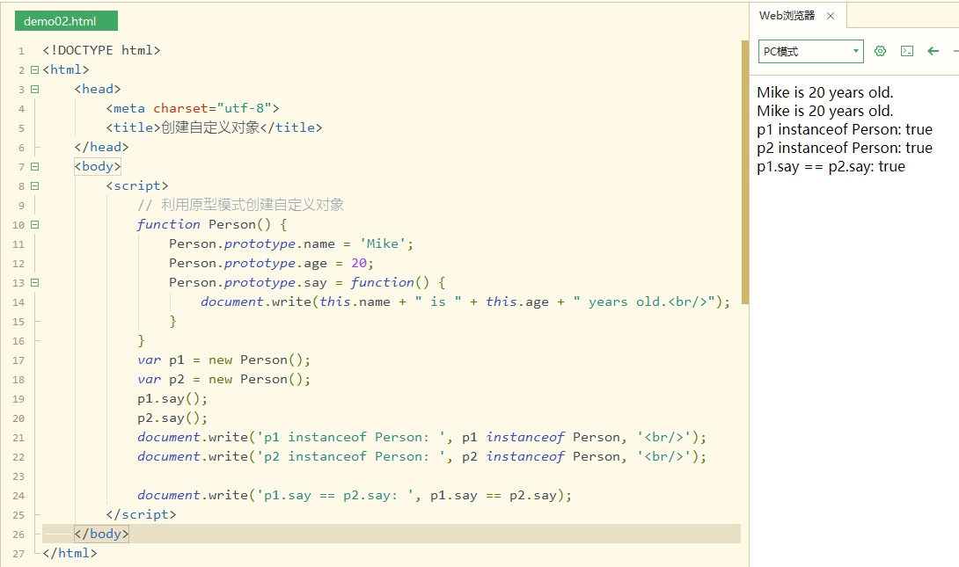Click line 24 p1.say == p2.say code

(x=355, y=496)
